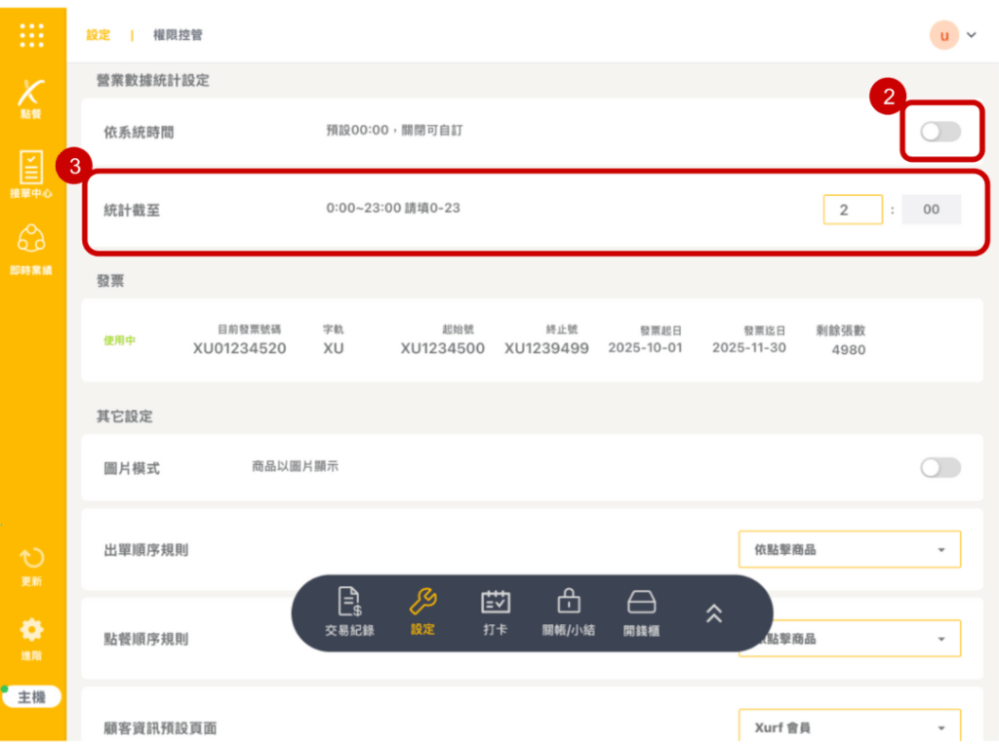
Task: Expand the floating toolbar double chevron
Action: tap(714, 612)
